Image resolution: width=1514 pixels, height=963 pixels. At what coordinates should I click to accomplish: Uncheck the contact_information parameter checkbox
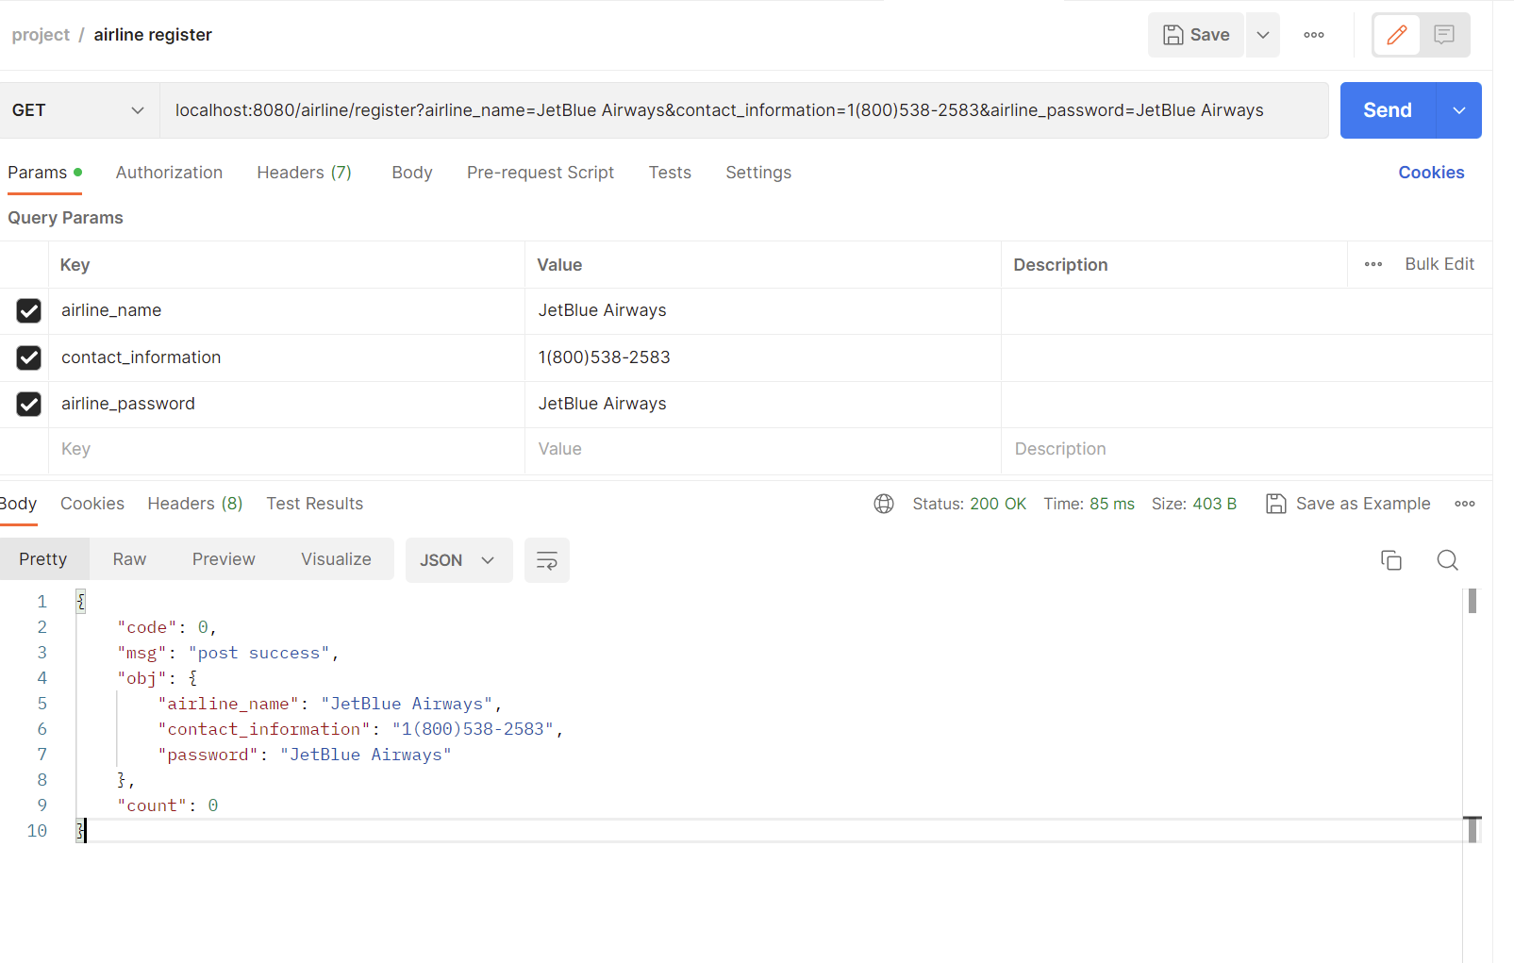pos(29,357)
